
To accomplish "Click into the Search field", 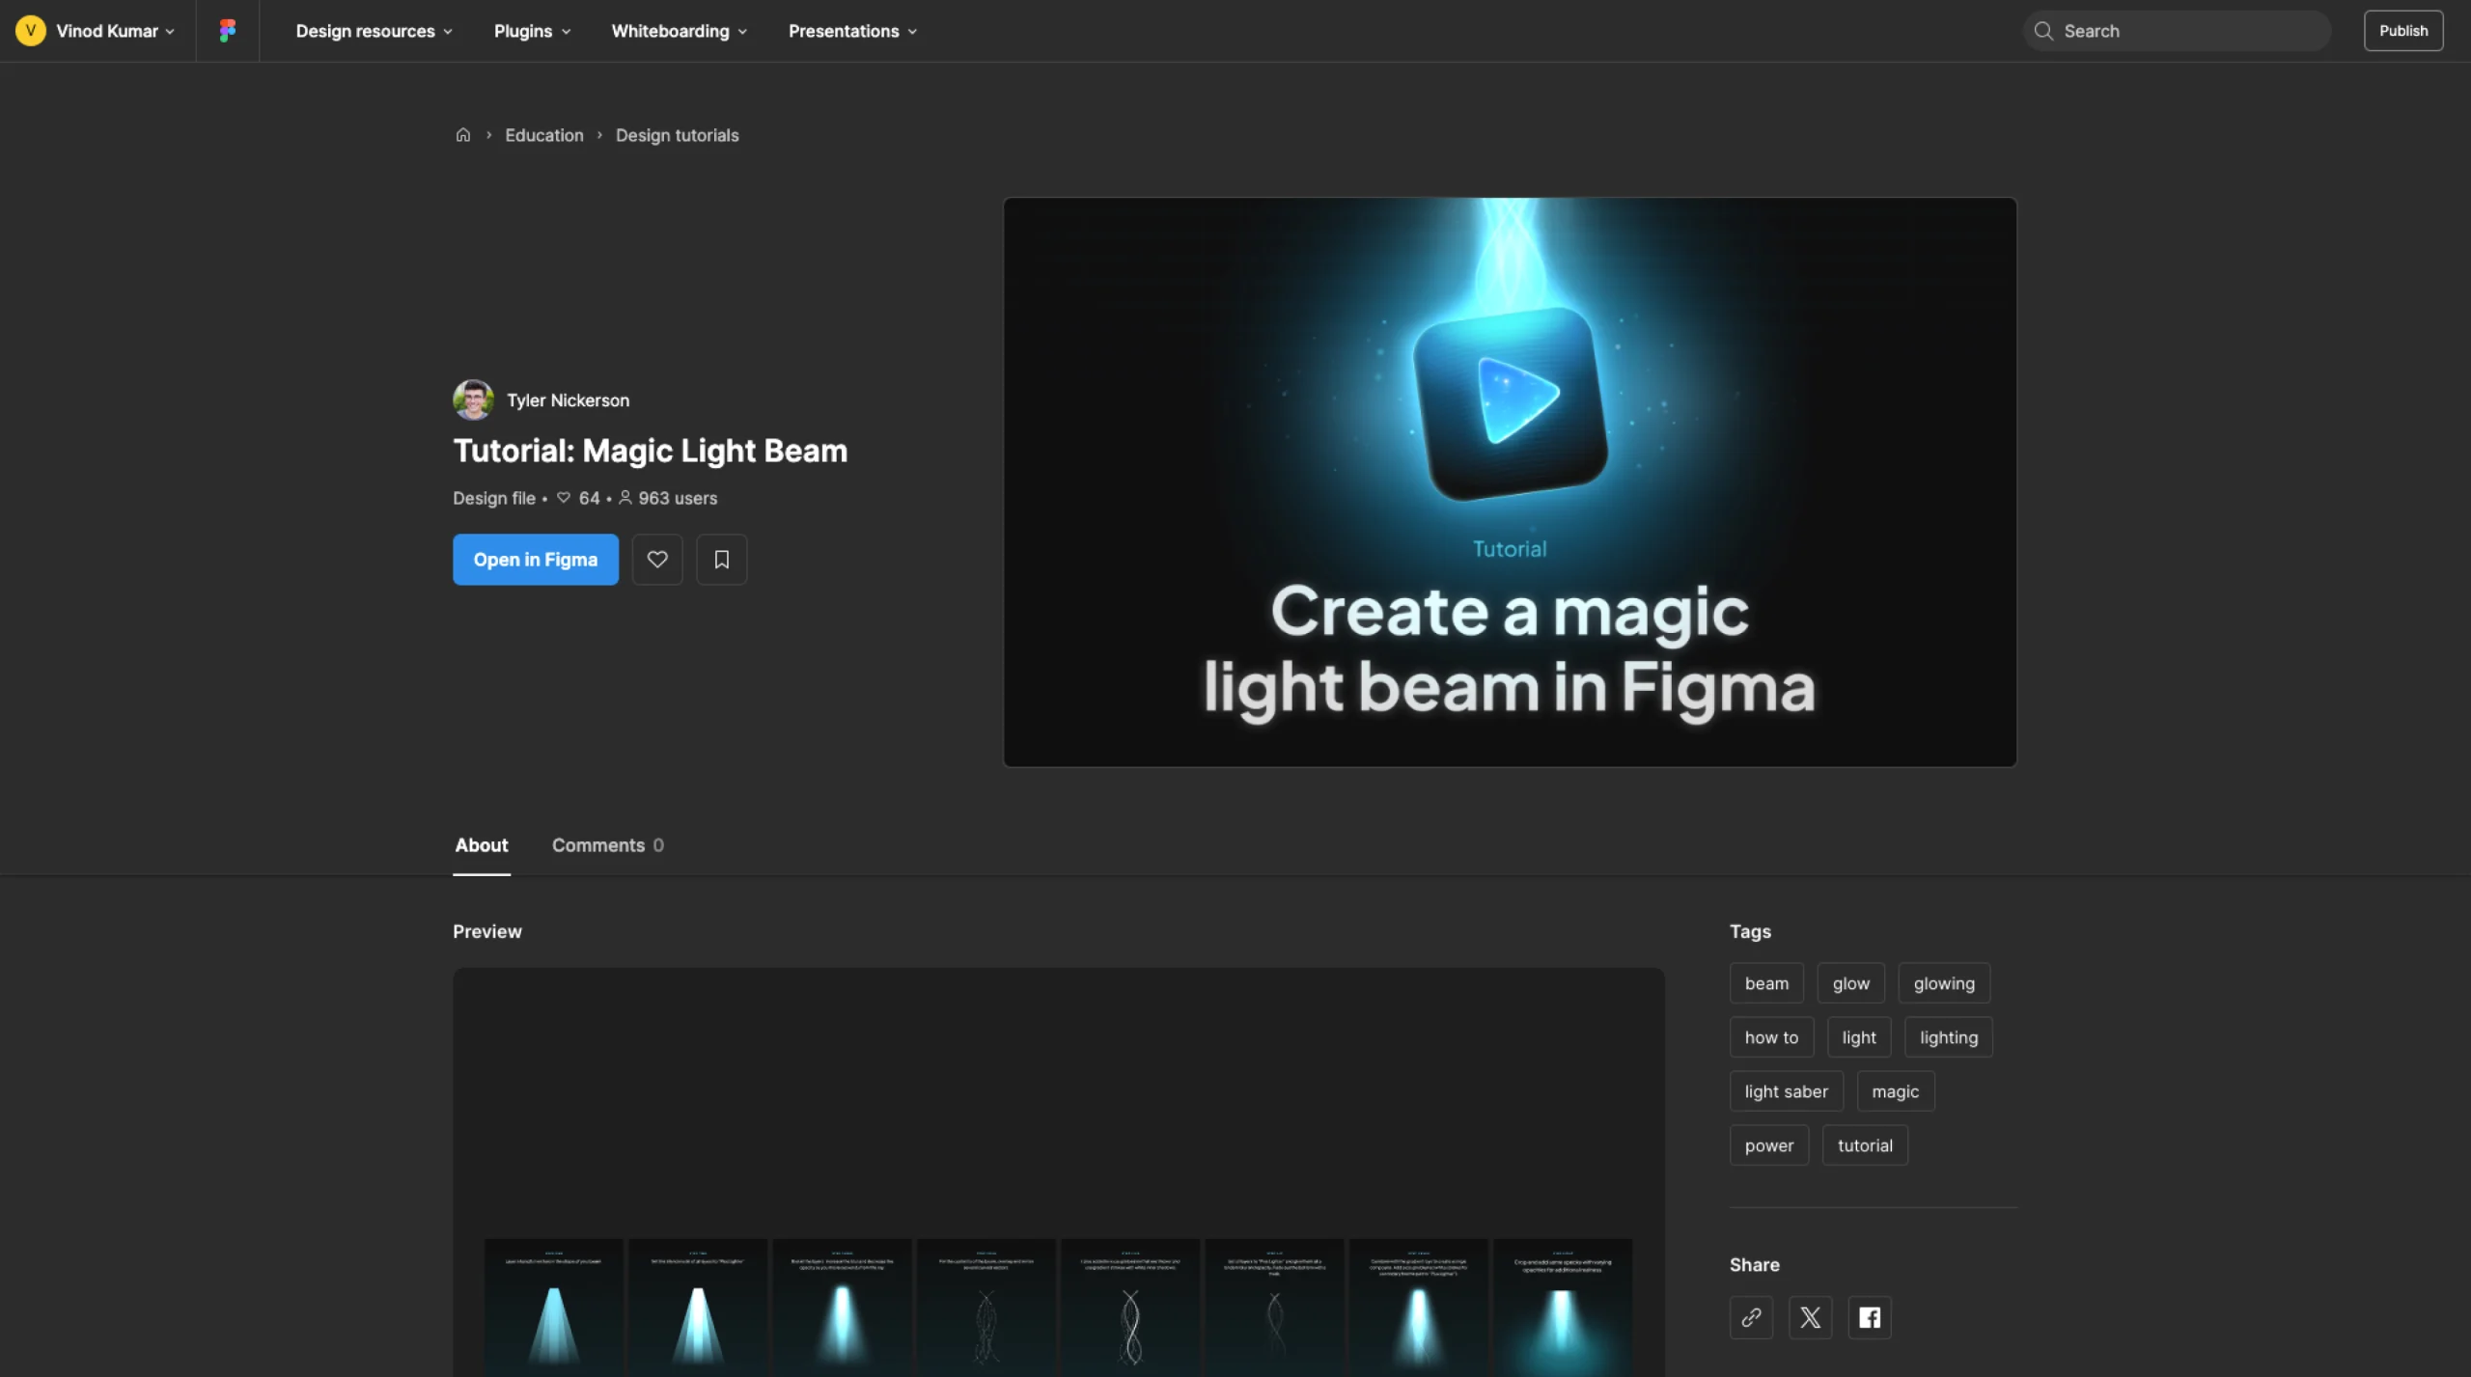I will coord(2178,31).
